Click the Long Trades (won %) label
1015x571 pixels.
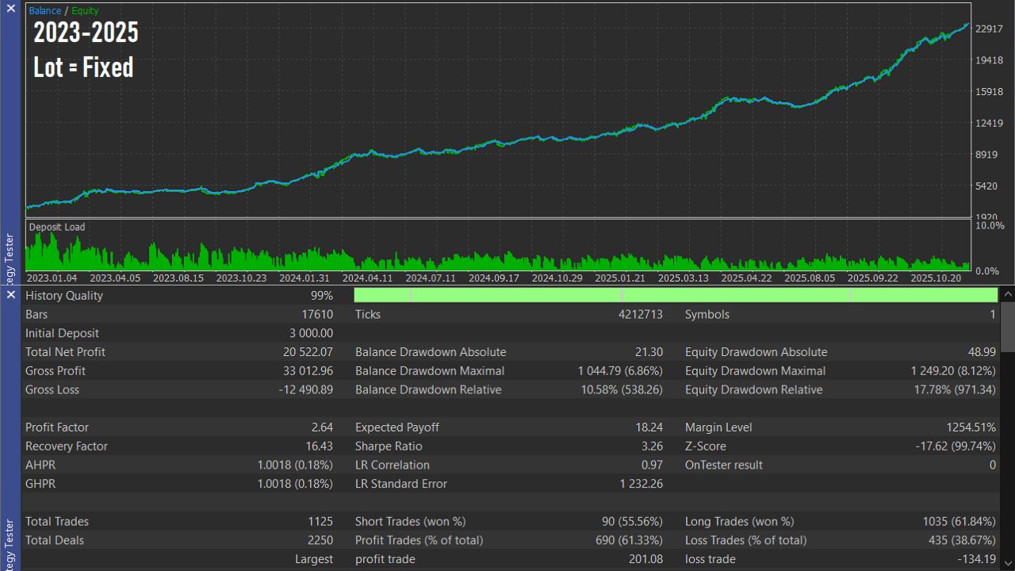[739, 522]
